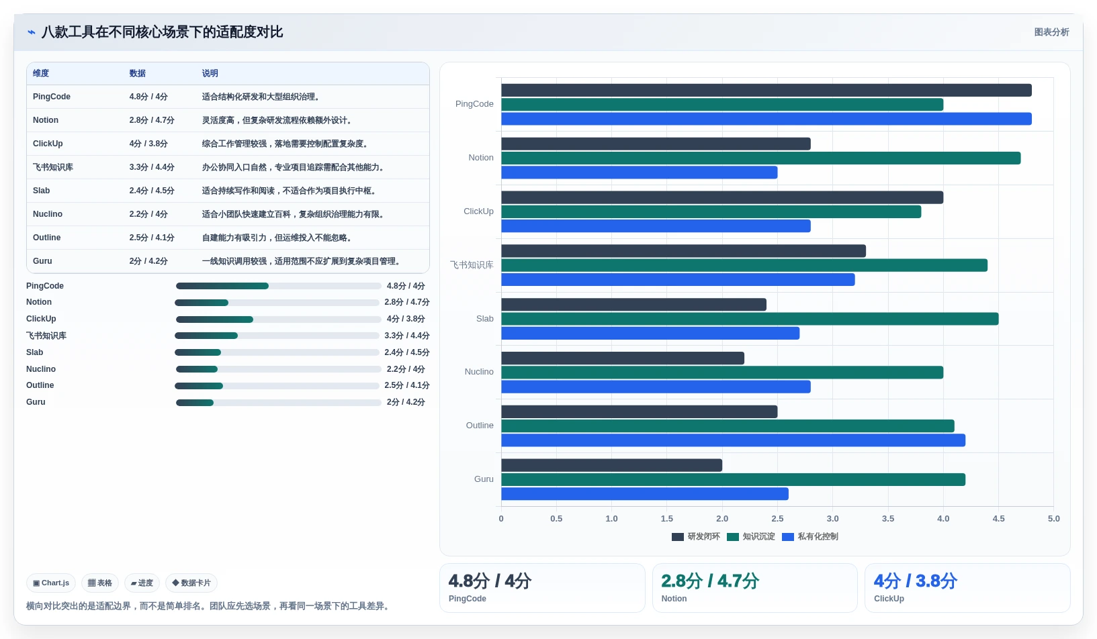Click the table cell reading 3.3分 / 4.4分
1097x639 pixels.
coord(152,167)
